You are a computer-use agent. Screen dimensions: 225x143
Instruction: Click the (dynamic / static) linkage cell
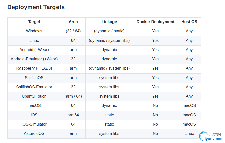pos(109,31)
